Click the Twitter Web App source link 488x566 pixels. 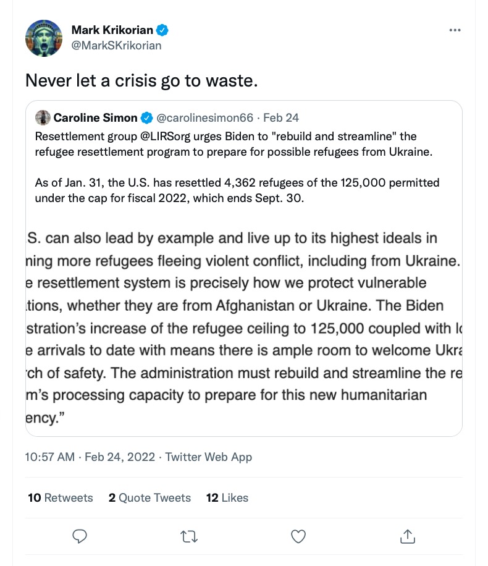pos(209,457)
